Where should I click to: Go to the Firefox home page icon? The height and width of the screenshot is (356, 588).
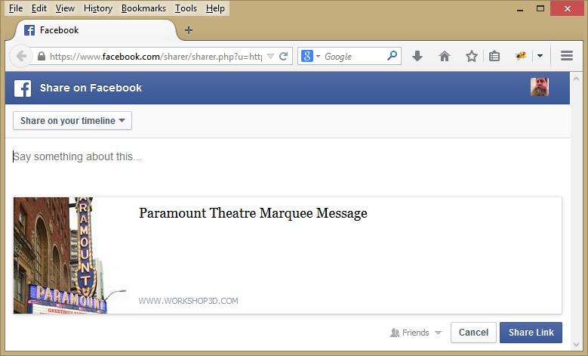(x=445, y=56)
